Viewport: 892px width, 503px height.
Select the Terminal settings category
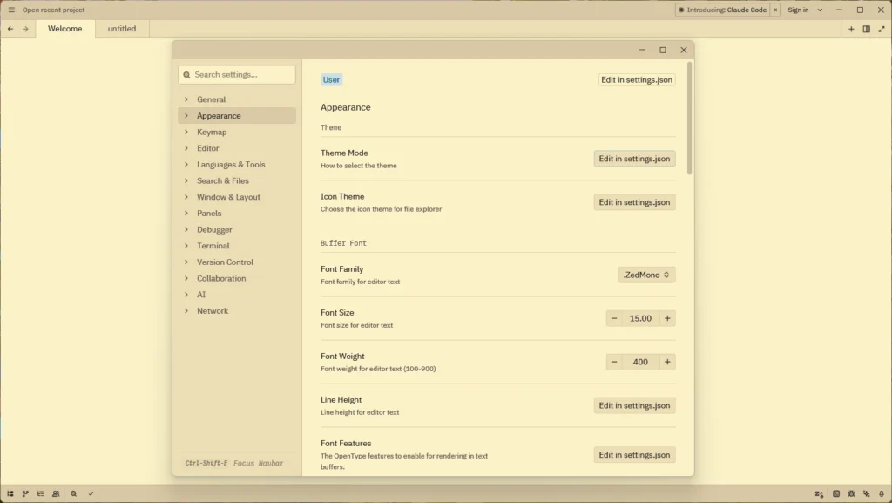pyautogui.click(x=213, y=246)
